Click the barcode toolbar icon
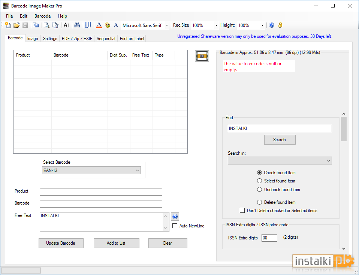The width and height of the screenshot is (359, 275). (88, 25)
